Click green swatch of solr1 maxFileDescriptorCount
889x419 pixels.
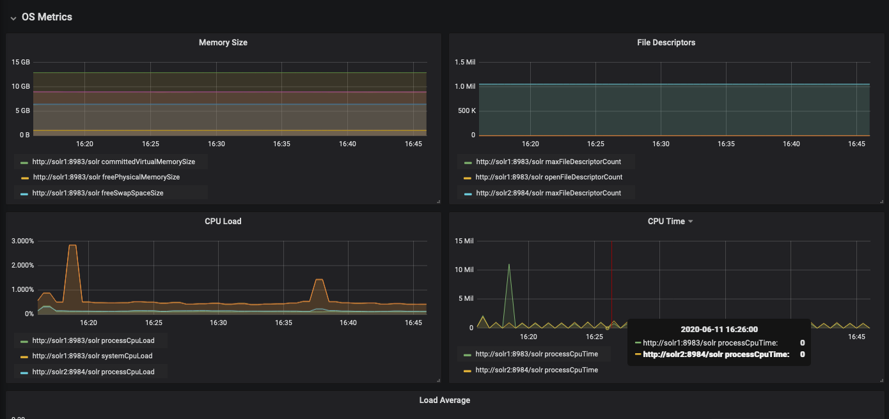coord(468,163)
